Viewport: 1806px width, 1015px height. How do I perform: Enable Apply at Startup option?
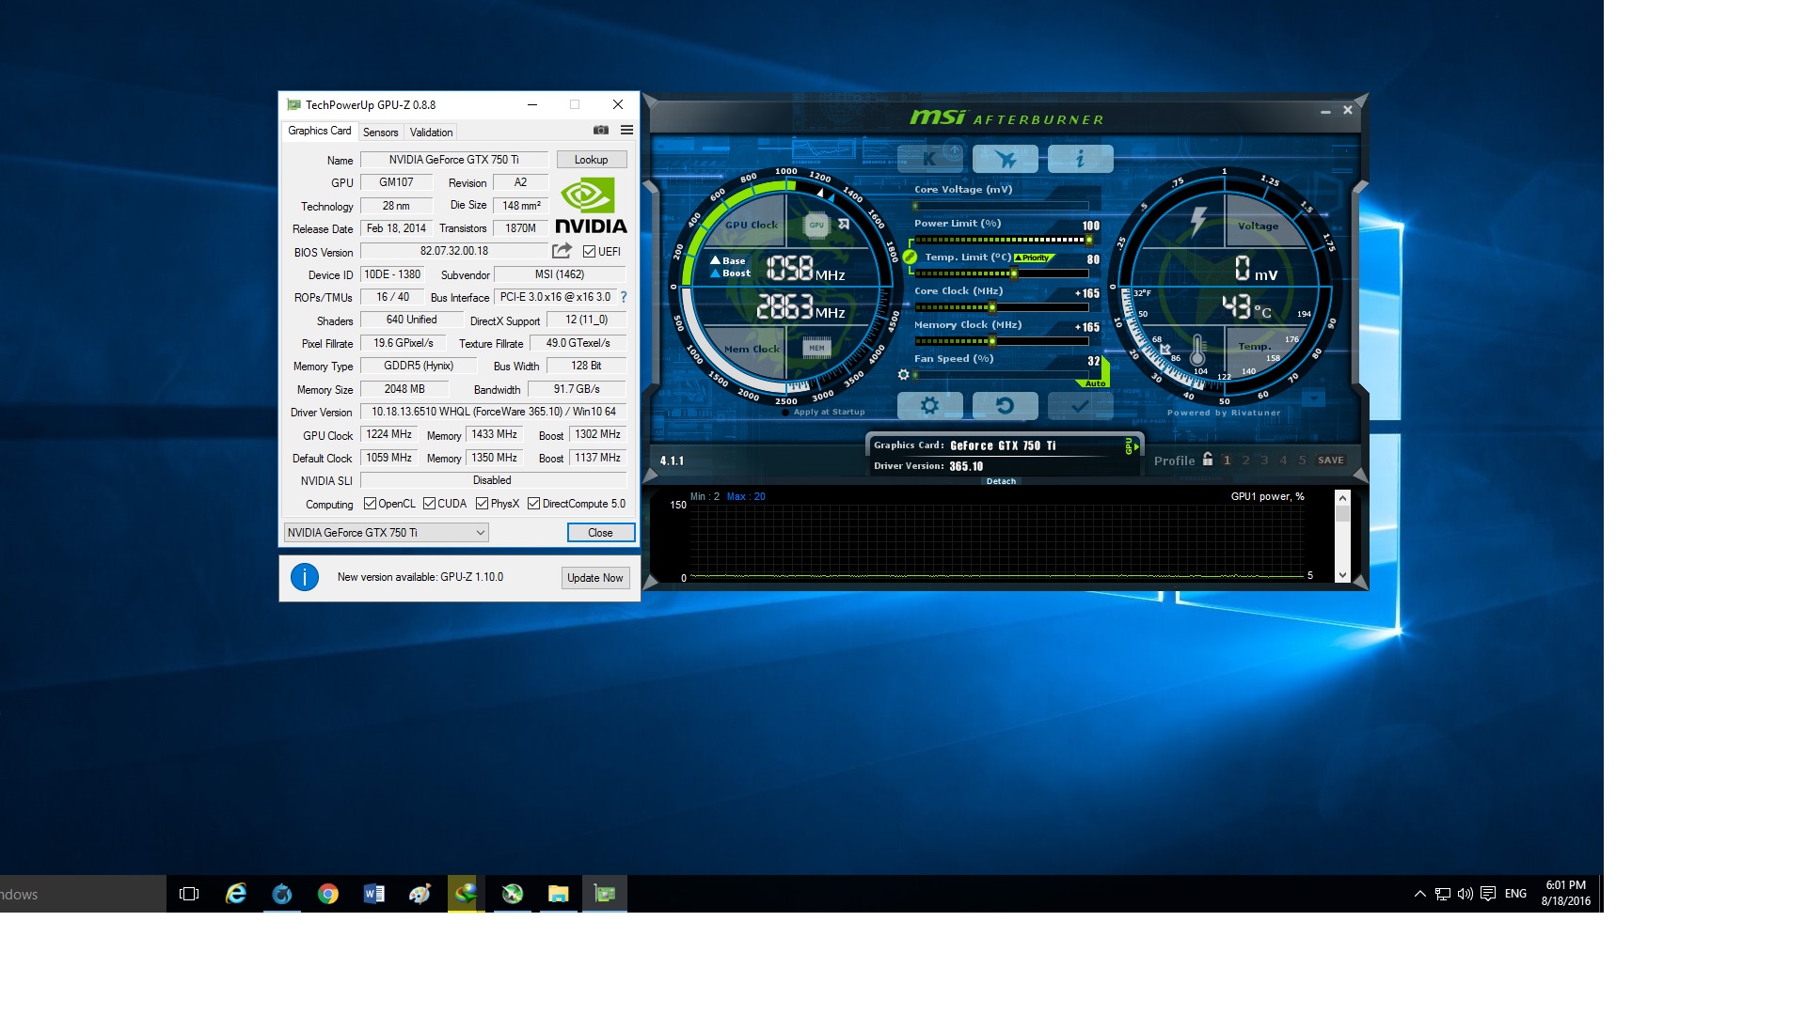[x=786, y=412]
